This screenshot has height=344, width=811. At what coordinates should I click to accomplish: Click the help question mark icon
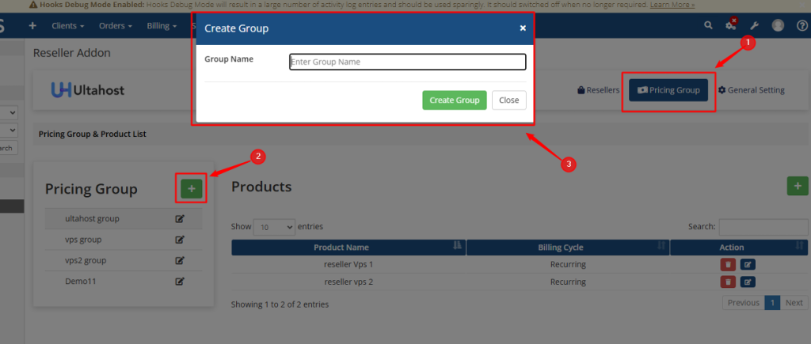[x=800, y=25]
